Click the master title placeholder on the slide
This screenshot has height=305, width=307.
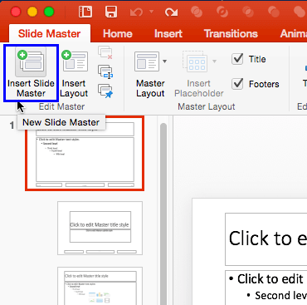coord(266,239)
